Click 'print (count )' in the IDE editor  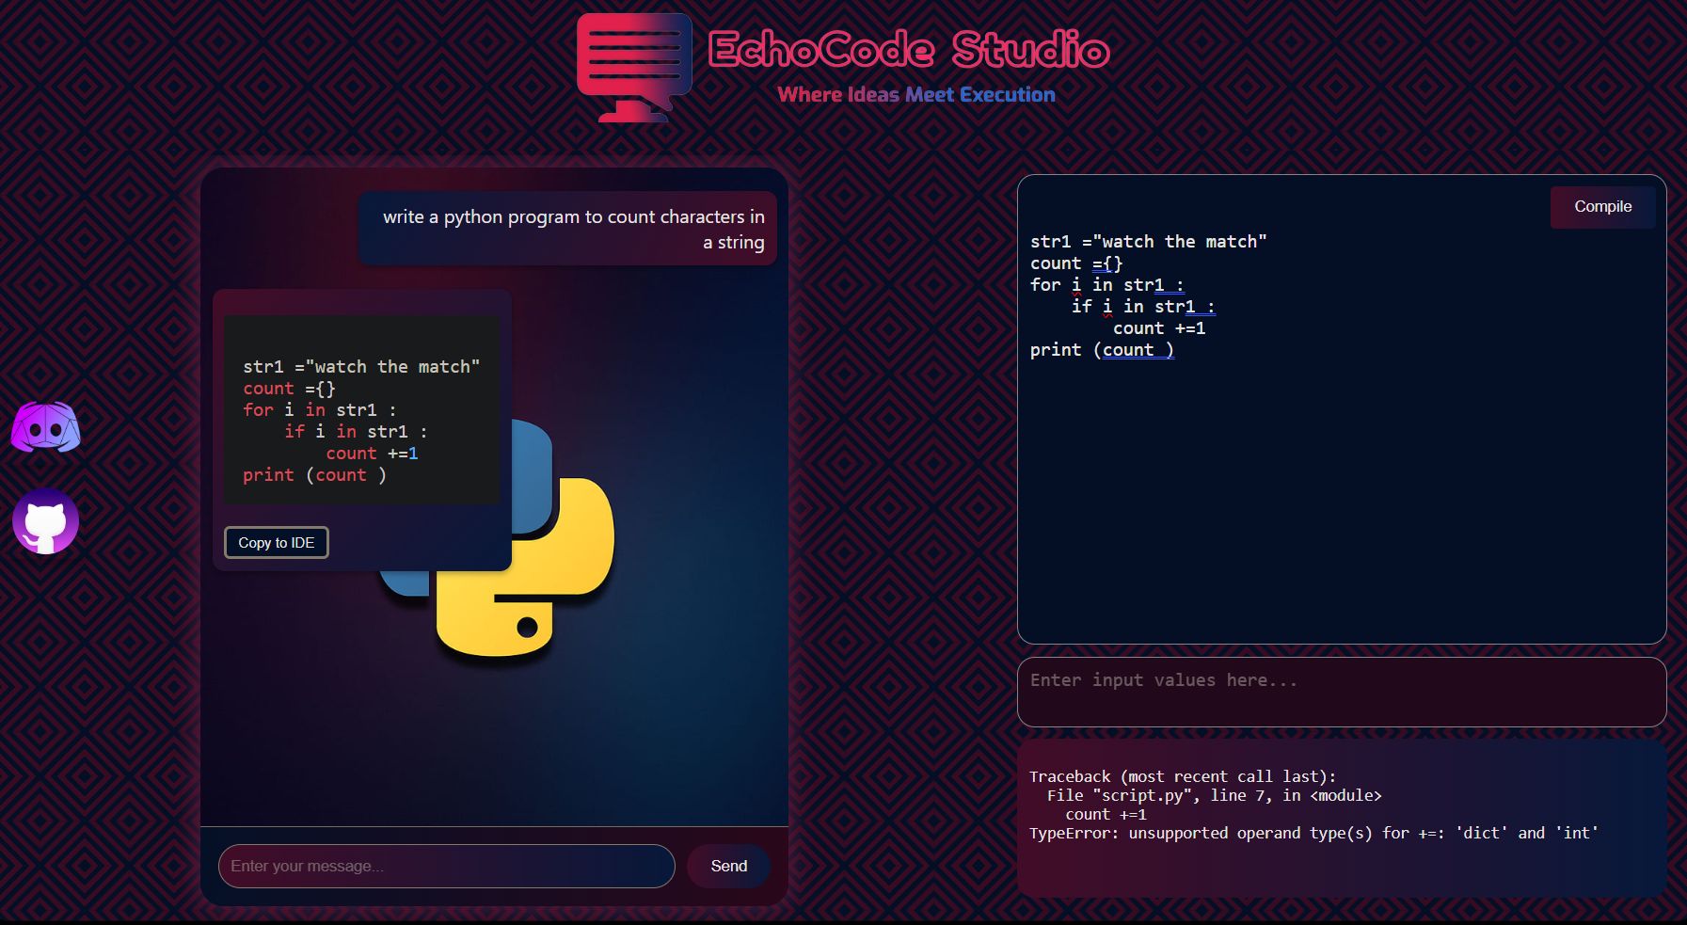coord(1102,350)
